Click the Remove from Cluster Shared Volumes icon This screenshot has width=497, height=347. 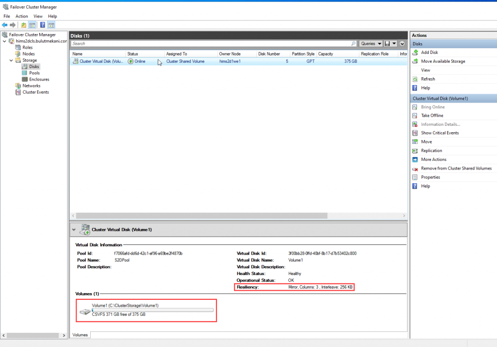415,169
